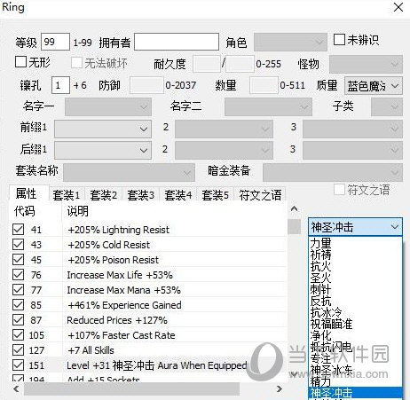Select 专注 in the aura list
The width and height of the screenshot is (410, 400).
(x=355, y=358)
